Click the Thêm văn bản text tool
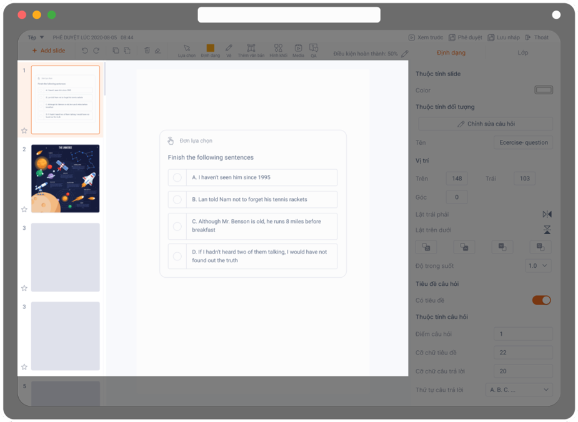 tap(251, 50)
